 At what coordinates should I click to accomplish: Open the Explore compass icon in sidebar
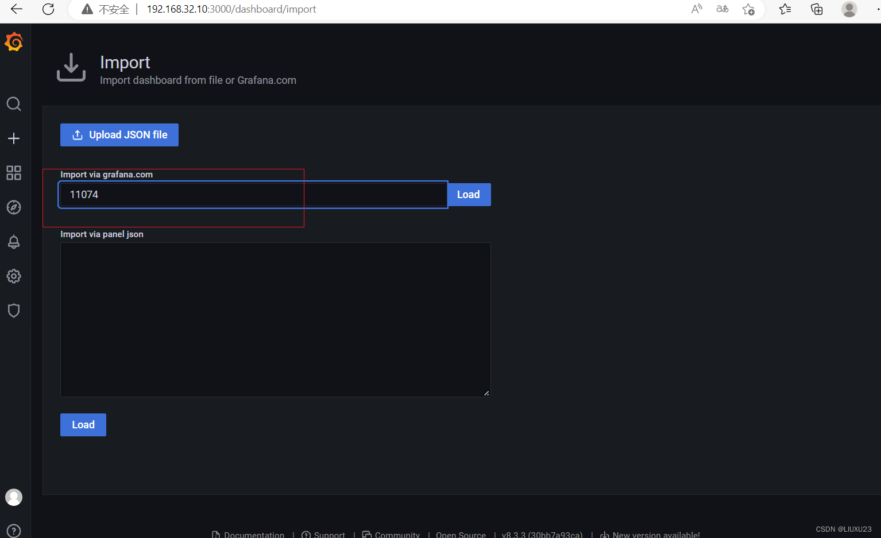(x=14, y=207)
